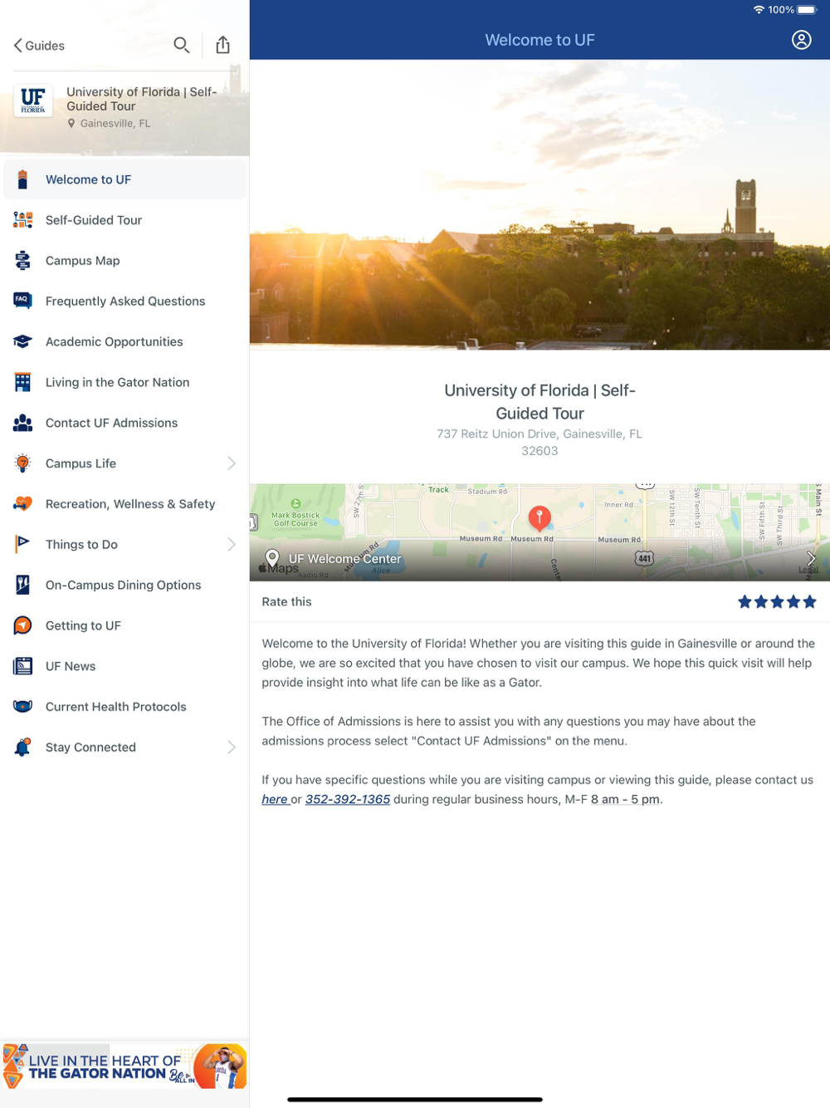This screenshot has width=830, height=1108.
Task: Click the Things to Do flag icon
Action: [22, 544]
